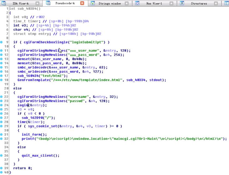Click 'v3 = v0' assignment on line 25
Viewport: 229px width, 175px height.
tap(26, 109)
